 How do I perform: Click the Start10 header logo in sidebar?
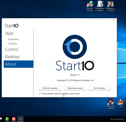click(12, 26)
